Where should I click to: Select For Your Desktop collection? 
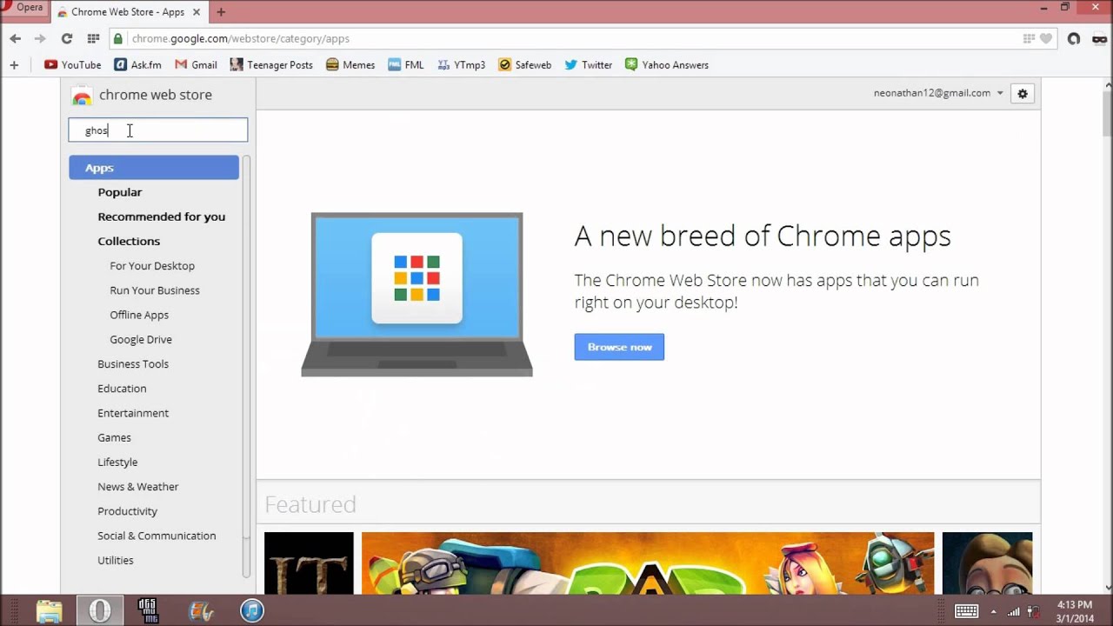(x=152, y=266)
